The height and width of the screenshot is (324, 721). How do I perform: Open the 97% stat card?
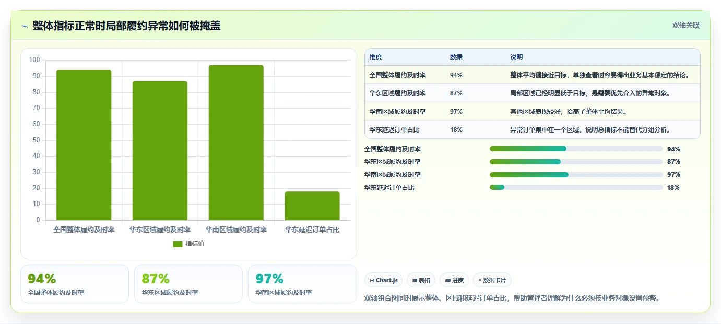(x=302, y=284)
